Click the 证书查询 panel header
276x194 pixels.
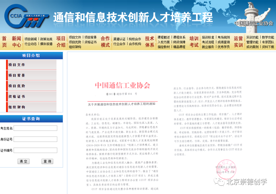point(31,119)
